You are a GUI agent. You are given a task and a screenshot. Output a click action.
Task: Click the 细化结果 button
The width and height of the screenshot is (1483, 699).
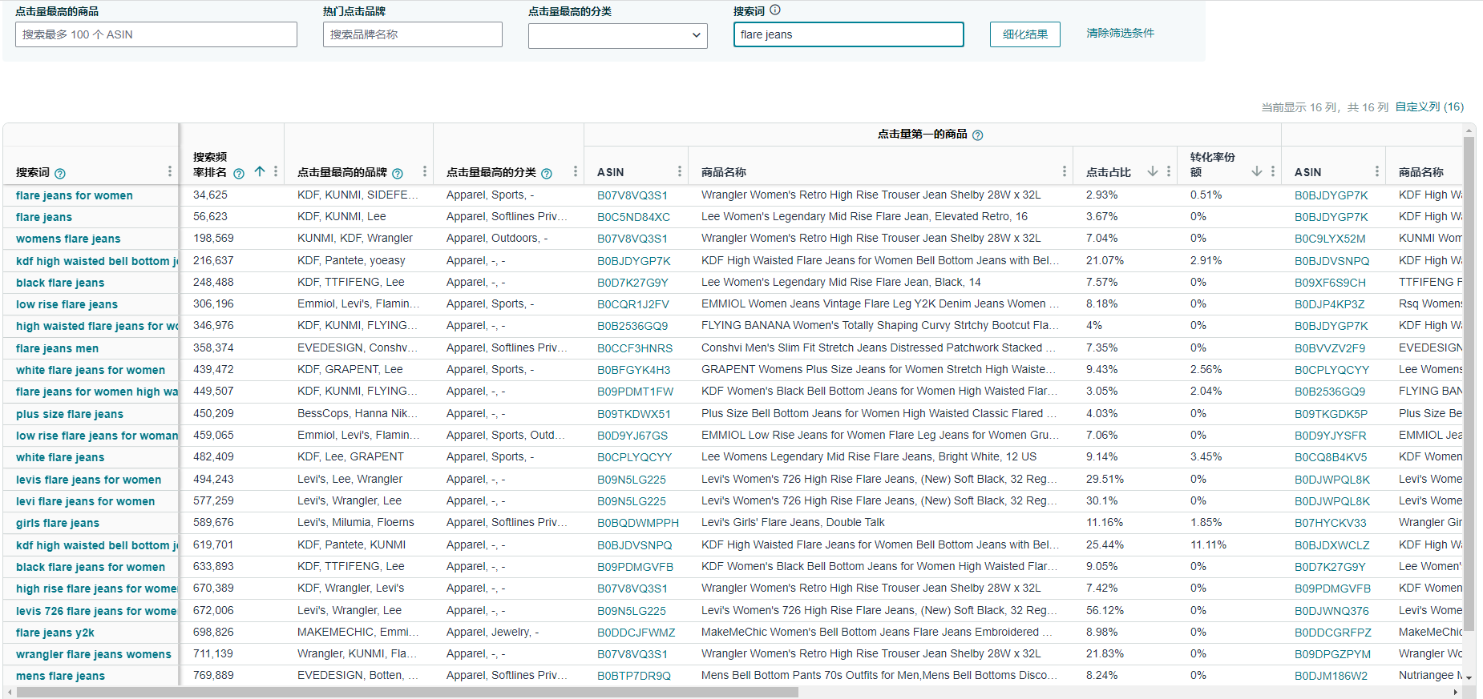pos(1025,34)
